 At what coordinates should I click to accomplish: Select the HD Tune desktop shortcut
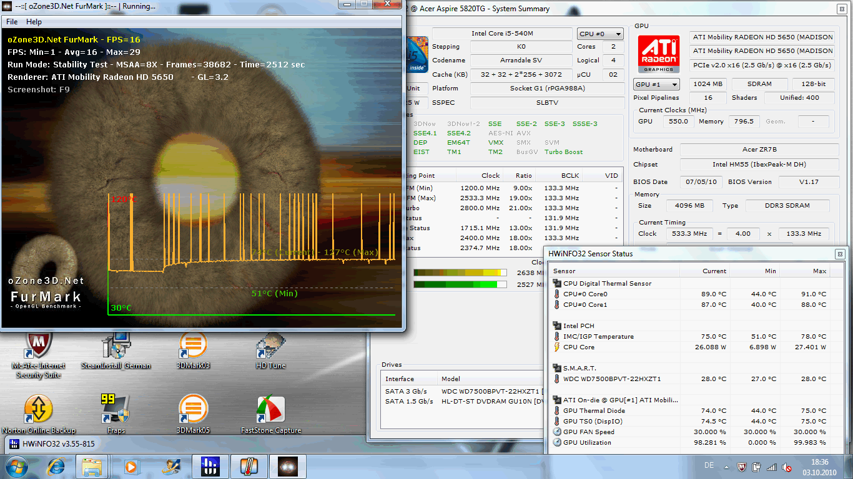[x=270, y=351]
